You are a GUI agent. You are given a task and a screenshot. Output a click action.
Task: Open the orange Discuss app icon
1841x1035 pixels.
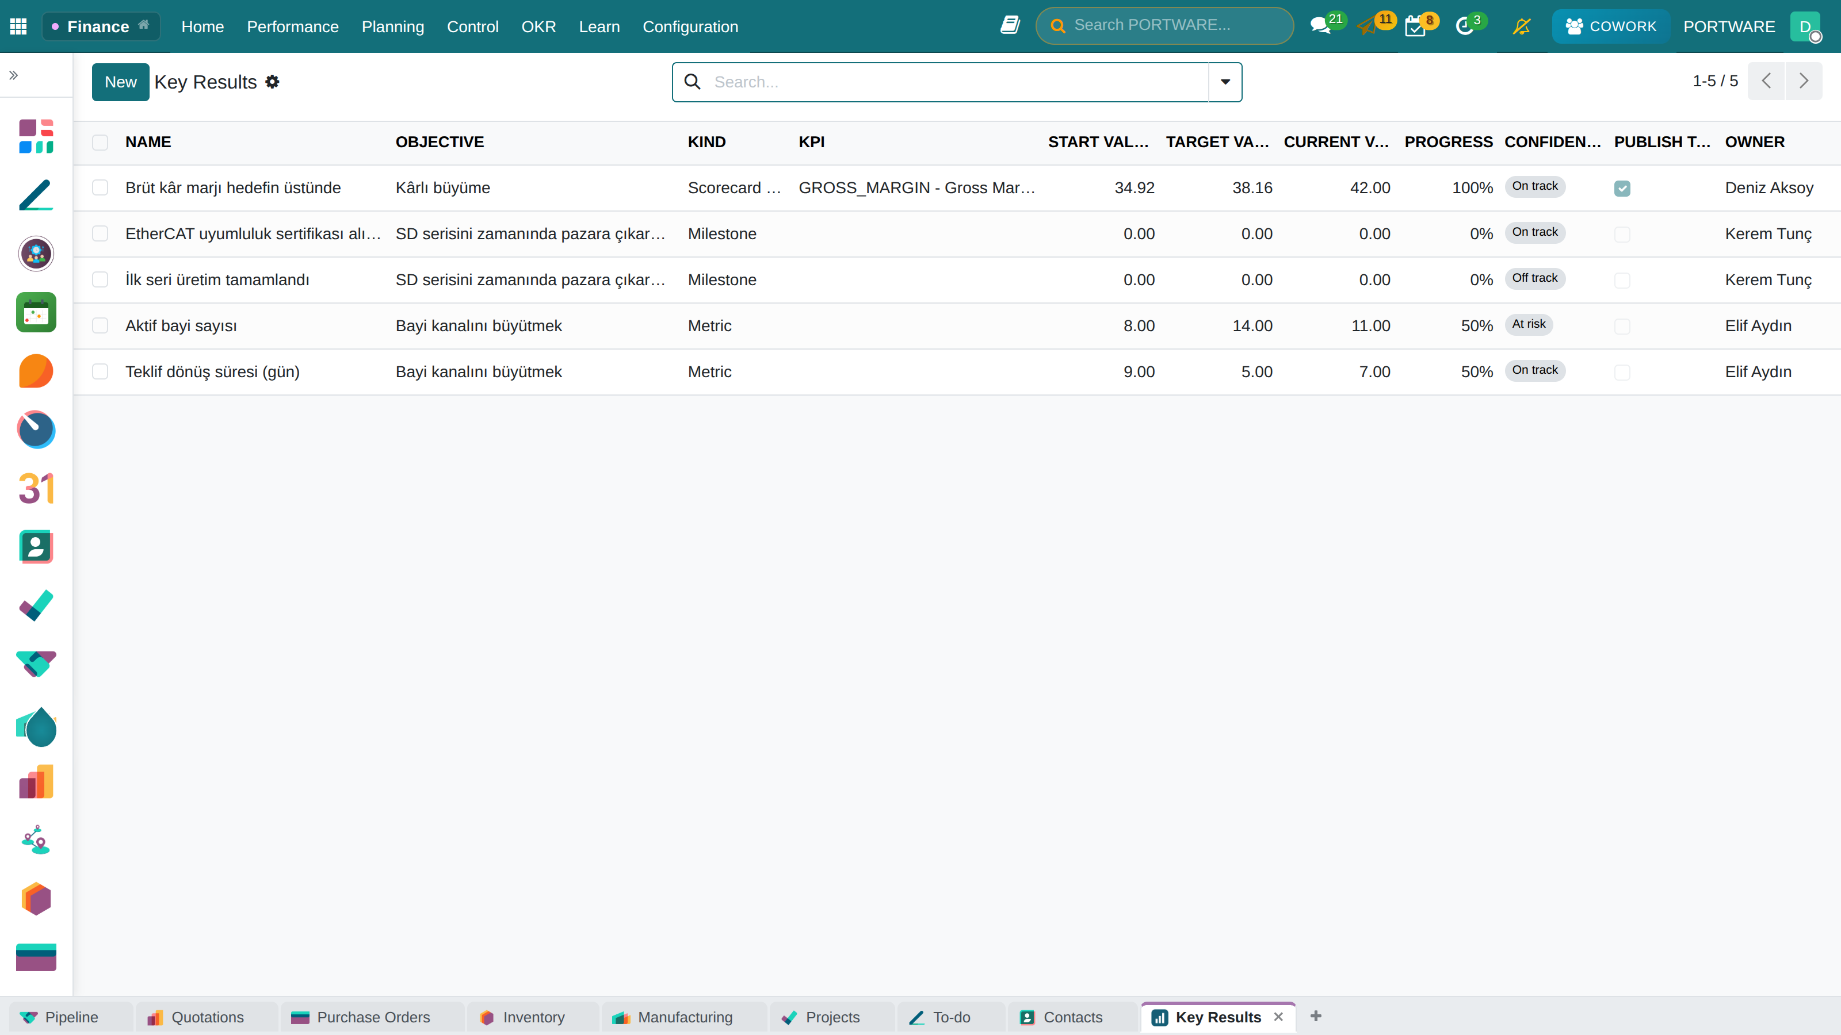coord(36,371)
